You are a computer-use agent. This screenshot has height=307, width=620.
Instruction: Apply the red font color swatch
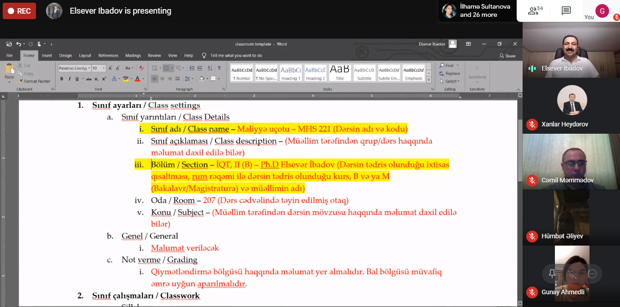pyautogui.click(x=137, y=79)
